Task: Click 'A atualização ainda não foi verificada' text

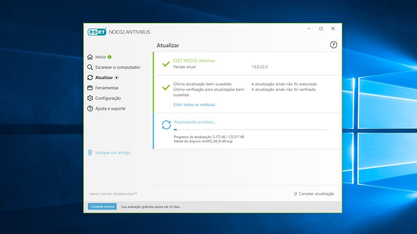Action: tap(284, 89)
